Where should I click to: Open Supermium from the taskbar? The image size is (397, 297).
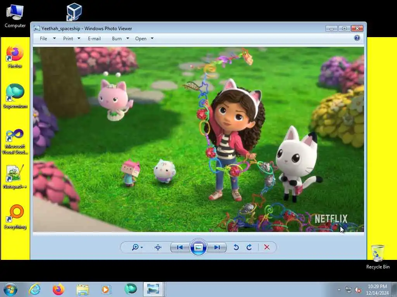[130, 289]
